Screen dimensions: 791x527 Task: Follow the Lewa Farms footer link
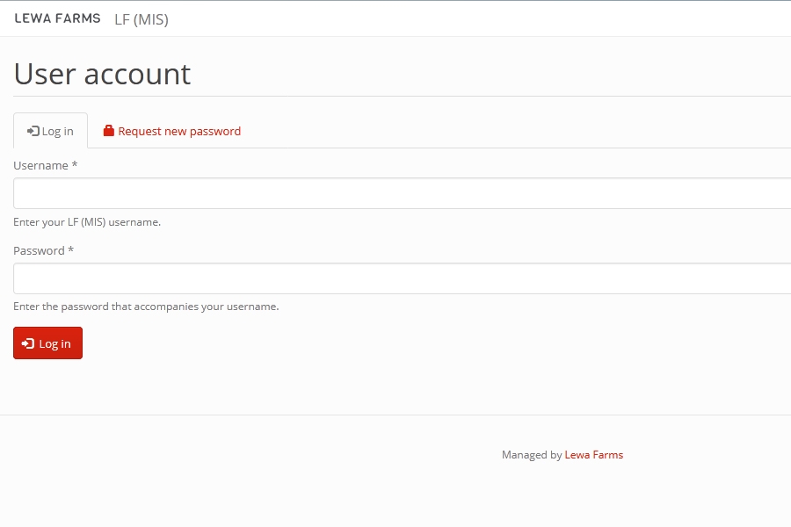594,455
